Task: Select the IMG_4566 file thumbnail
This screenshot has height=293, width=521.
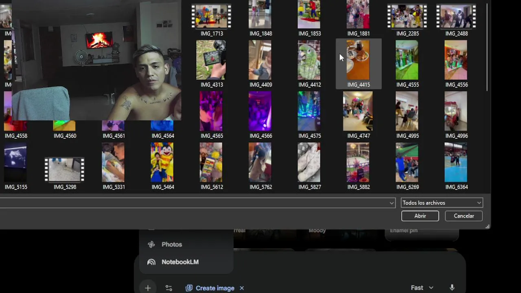Action: (x=260, y=111)
